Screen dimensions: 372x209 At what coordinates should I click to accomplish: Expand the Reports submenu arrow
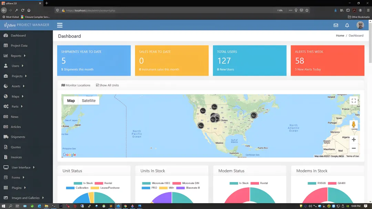[25, 56]
